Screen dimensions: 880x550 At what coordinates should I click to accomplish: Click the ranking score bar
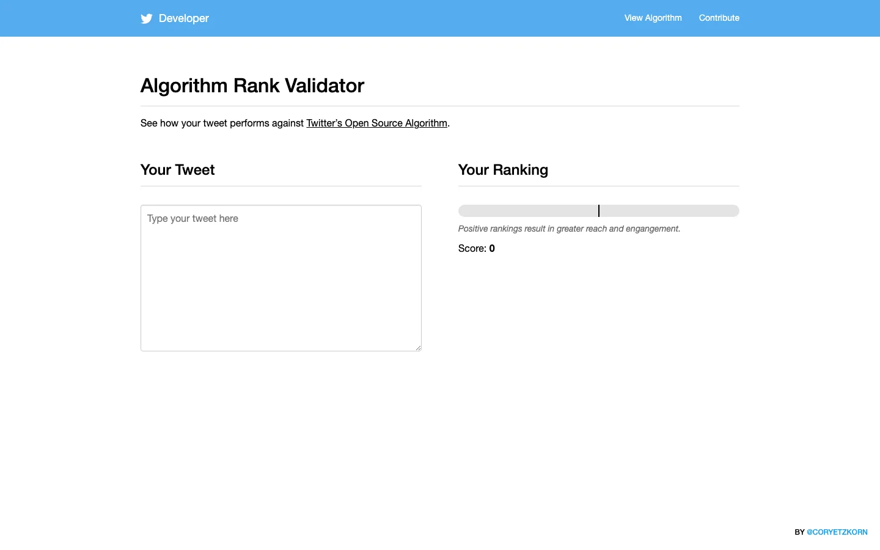click(599, 211)
